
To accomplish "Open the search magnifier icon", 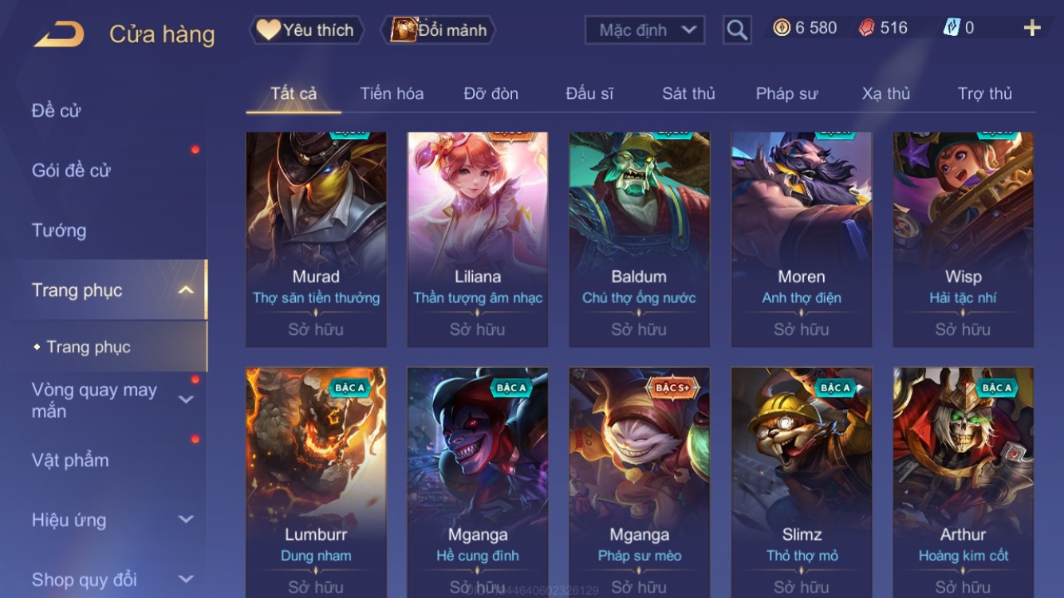I will 737,30.
